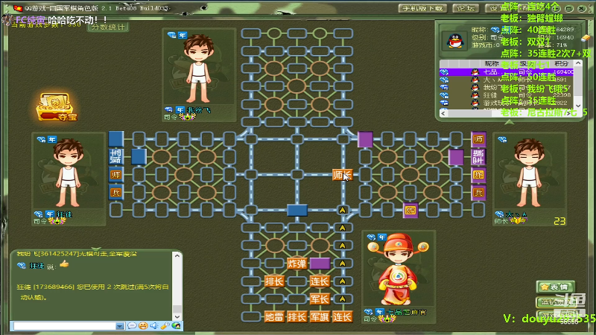Screen dimensions: 596x335
Task: Click the green avatar icon in chat toolbar
Action: click(x=176, y=326)
